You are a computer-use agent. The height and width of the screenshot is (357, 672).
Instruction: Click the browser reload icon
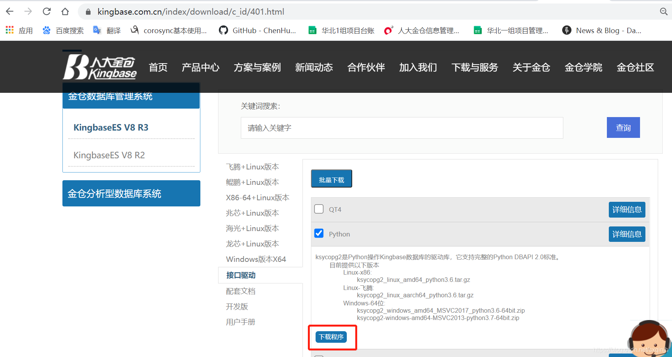coord(47,11)
